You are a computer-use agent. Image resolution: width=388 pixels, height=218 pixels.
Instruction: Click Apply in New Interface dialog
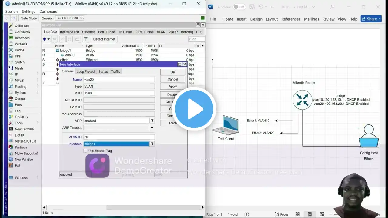[173, 87]
